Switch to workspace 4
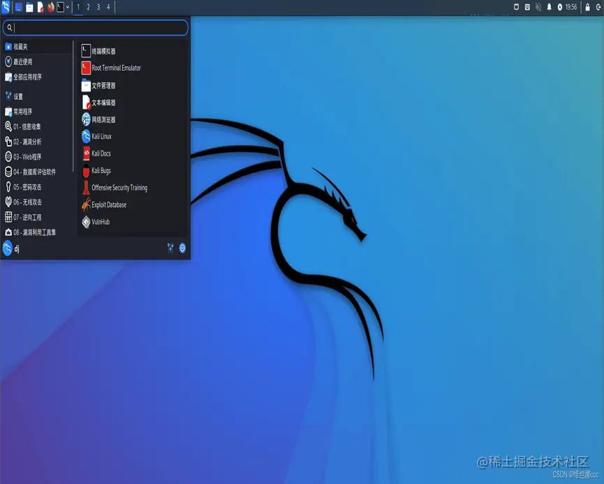 click(108, 7)
